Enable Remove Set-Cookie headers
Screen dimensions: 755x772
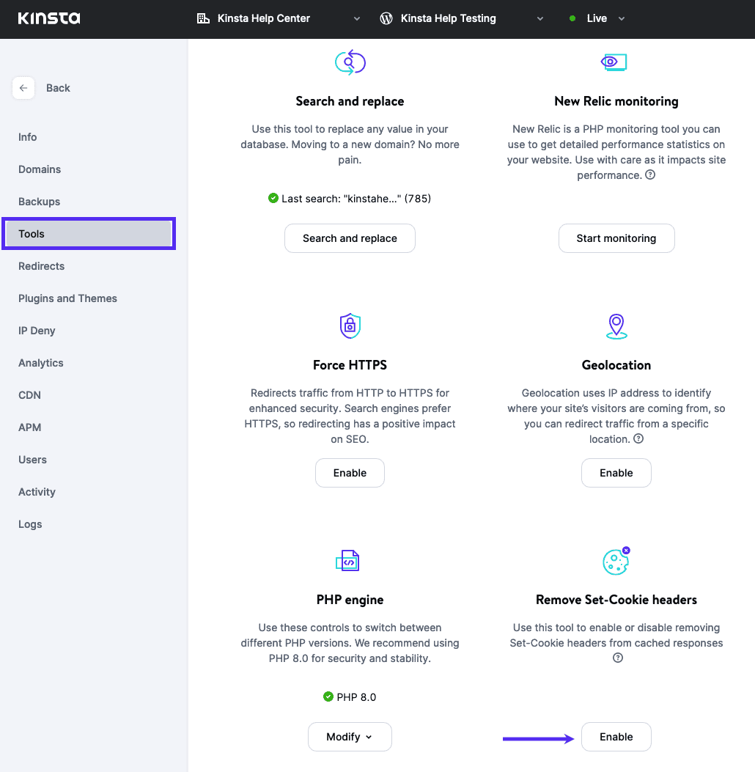[616, 737]
